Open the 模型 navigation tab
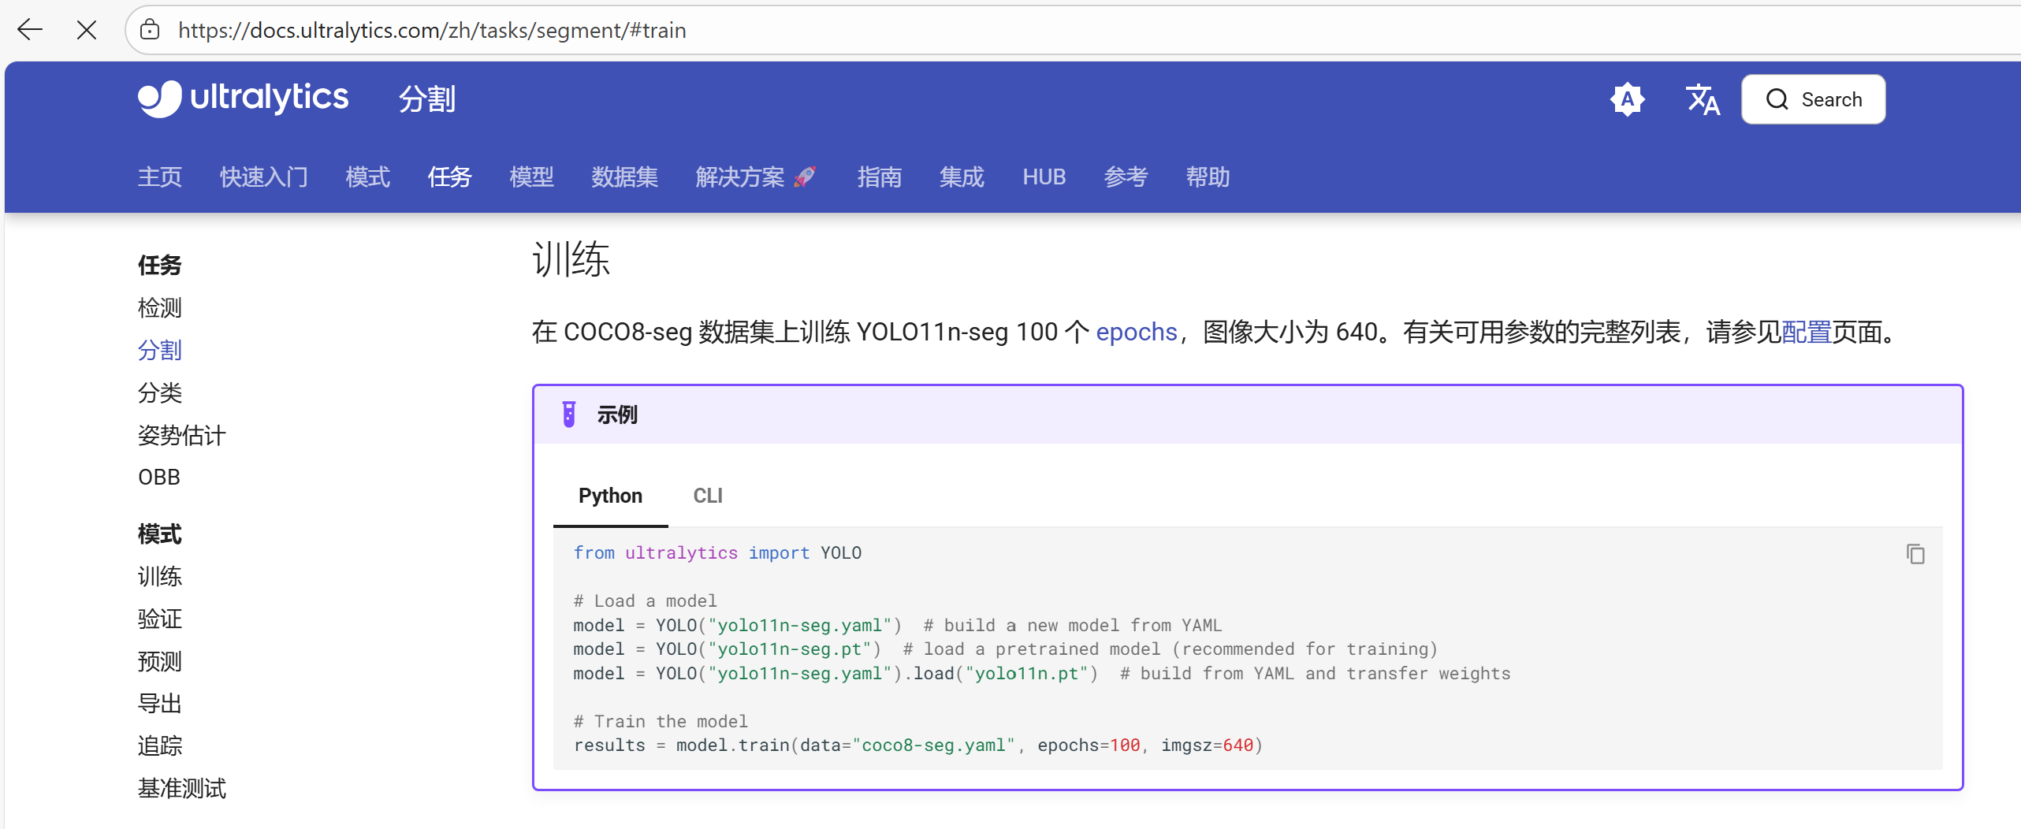 (532, 177)
